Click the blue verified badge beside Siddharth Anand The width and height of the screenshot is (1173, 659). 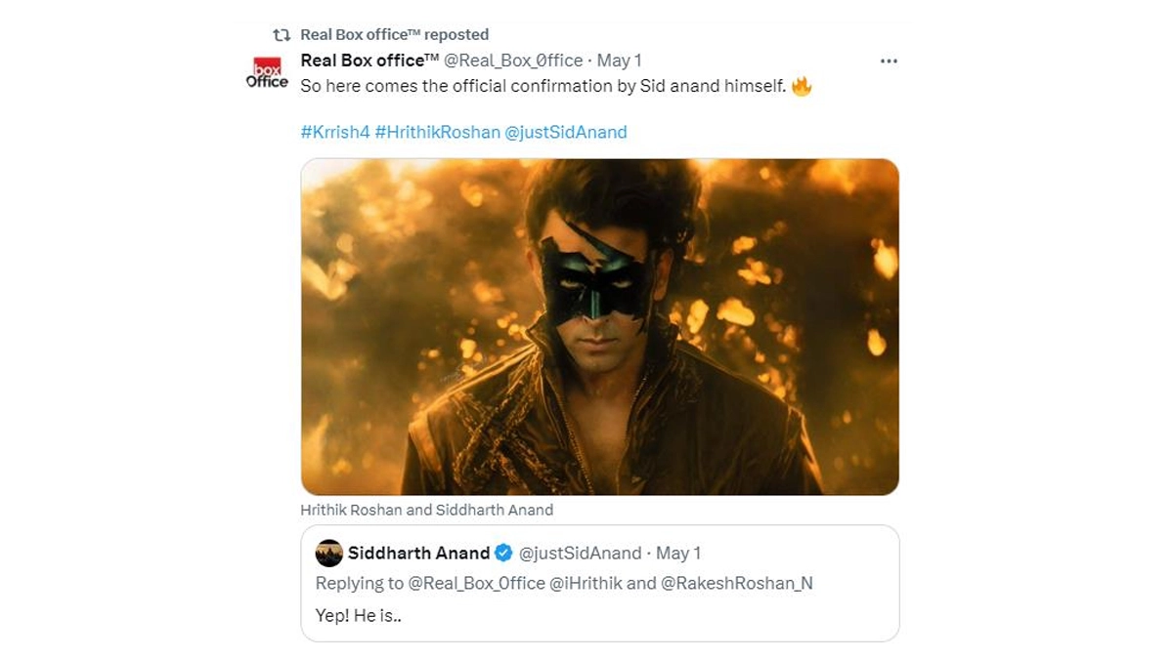[x=503, y=554]
